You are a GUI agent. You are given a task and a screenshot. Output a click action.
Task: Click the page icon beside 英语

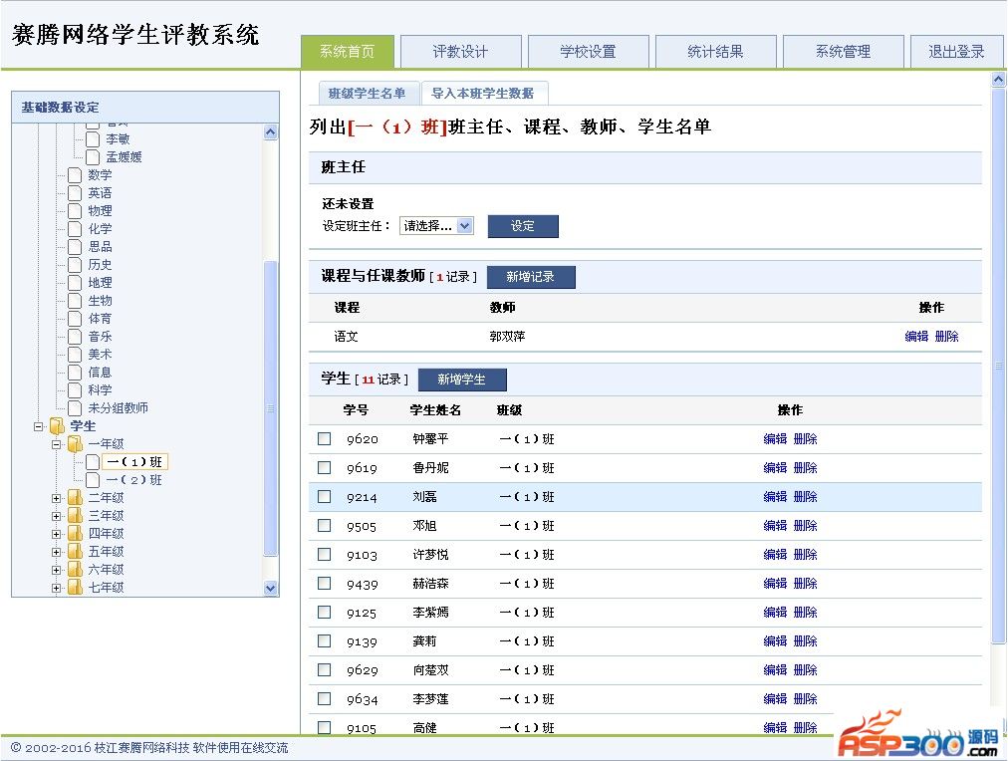coord(75,193)
